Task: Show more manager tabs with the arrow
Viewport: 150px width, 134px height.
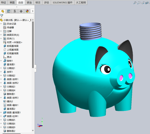Action: [33, 11]
